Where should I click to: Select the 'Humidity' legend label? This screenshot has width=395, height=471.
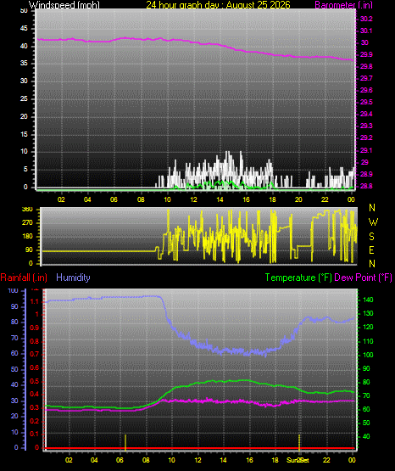(73, 278)
